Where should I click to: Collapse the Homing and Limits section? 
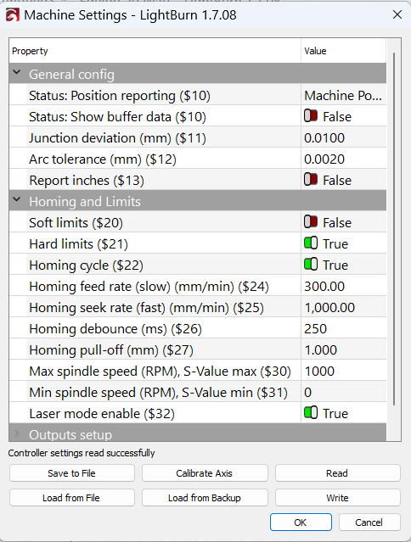pos(17,200)
